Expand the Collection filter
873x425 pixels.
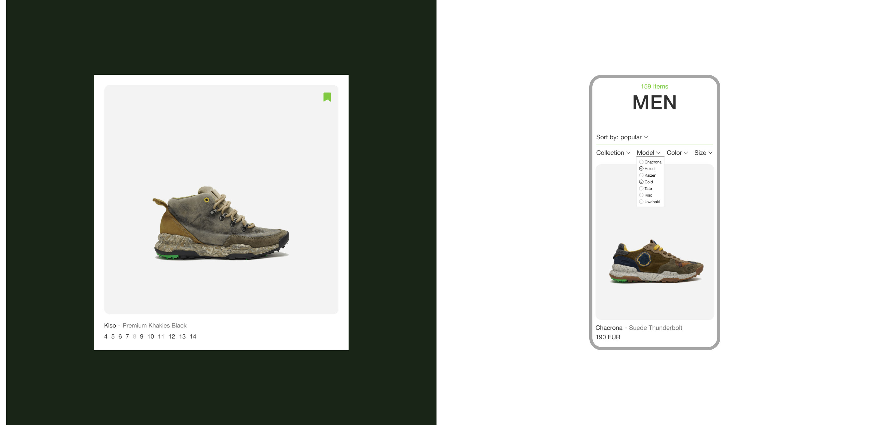coord(613,153)
